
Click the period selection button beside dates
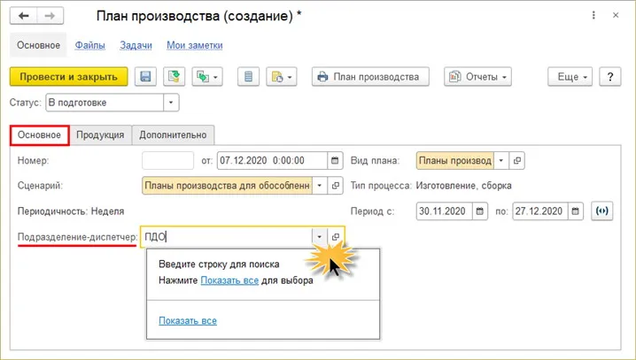(602, 211)
